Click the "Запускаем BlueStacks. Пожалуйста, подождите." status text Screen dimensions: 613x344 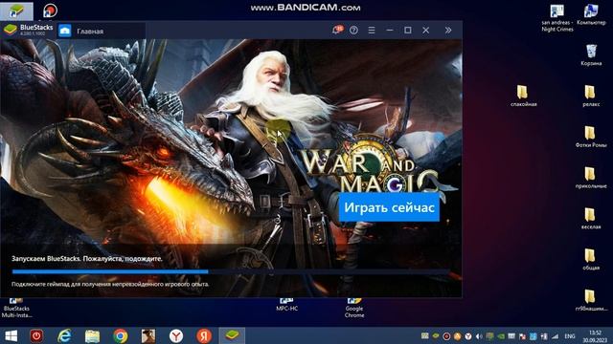(x=87, y=259)
